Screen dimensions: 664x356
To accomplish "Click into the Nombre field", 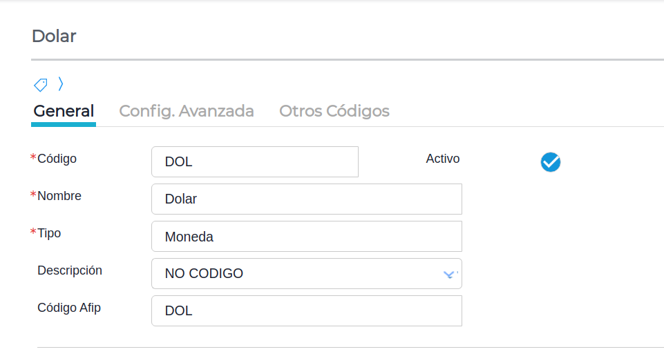I will pos(306,199).
